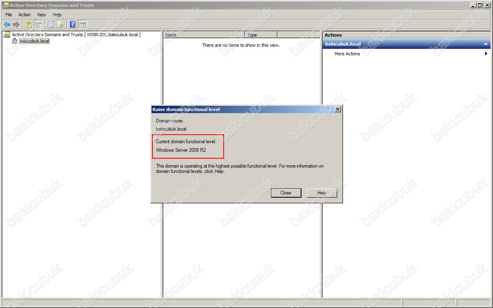Click the Forward arrow toolbar icon
The width and height of the screenshot is (493, 308).
(16, 24)
